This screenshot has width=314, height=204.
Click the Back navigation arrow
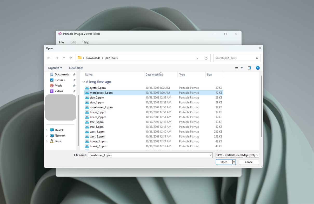coord(49,58)
